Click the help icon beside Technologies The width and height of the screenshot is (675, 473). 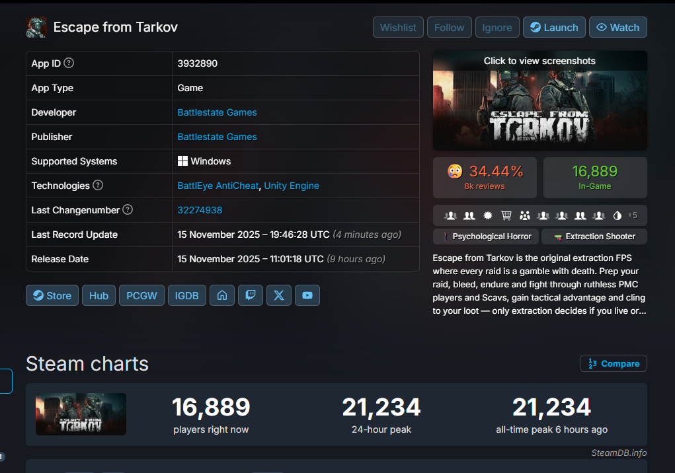point(98,186)
